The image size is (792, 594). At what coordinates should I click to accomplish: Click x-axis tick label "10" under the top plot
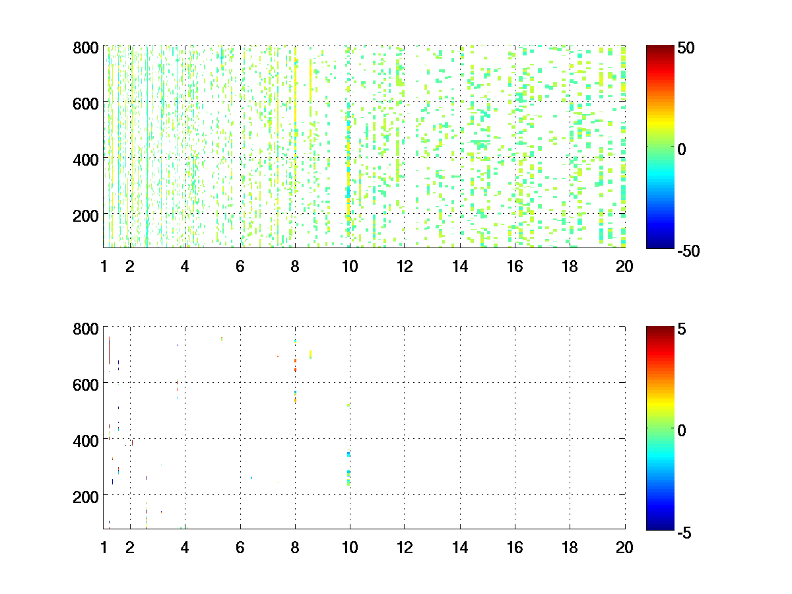coord(350,267)
